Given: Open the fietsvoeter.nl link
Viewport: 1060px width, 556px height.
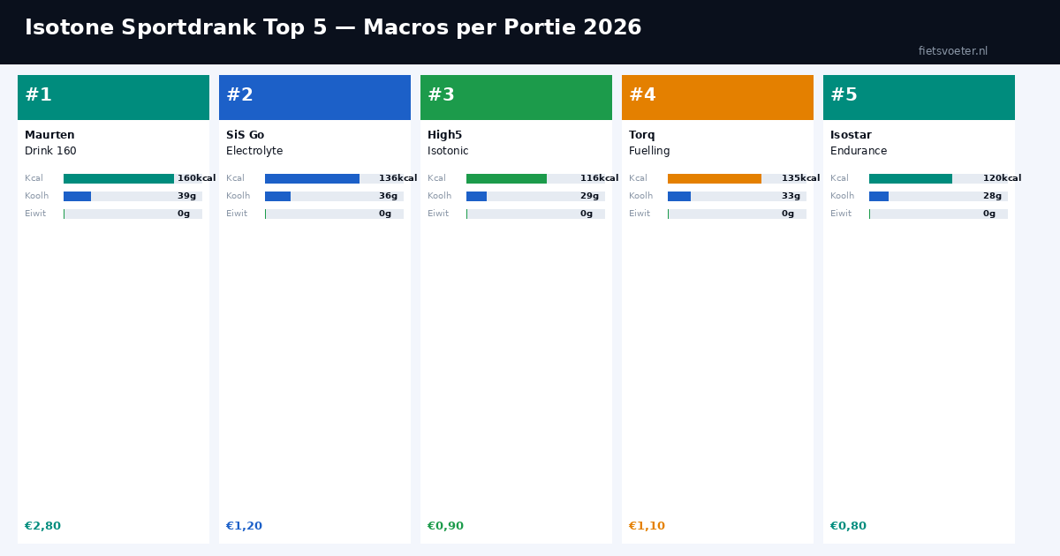Looking at the screenshot, I should [x=953, y=51].
